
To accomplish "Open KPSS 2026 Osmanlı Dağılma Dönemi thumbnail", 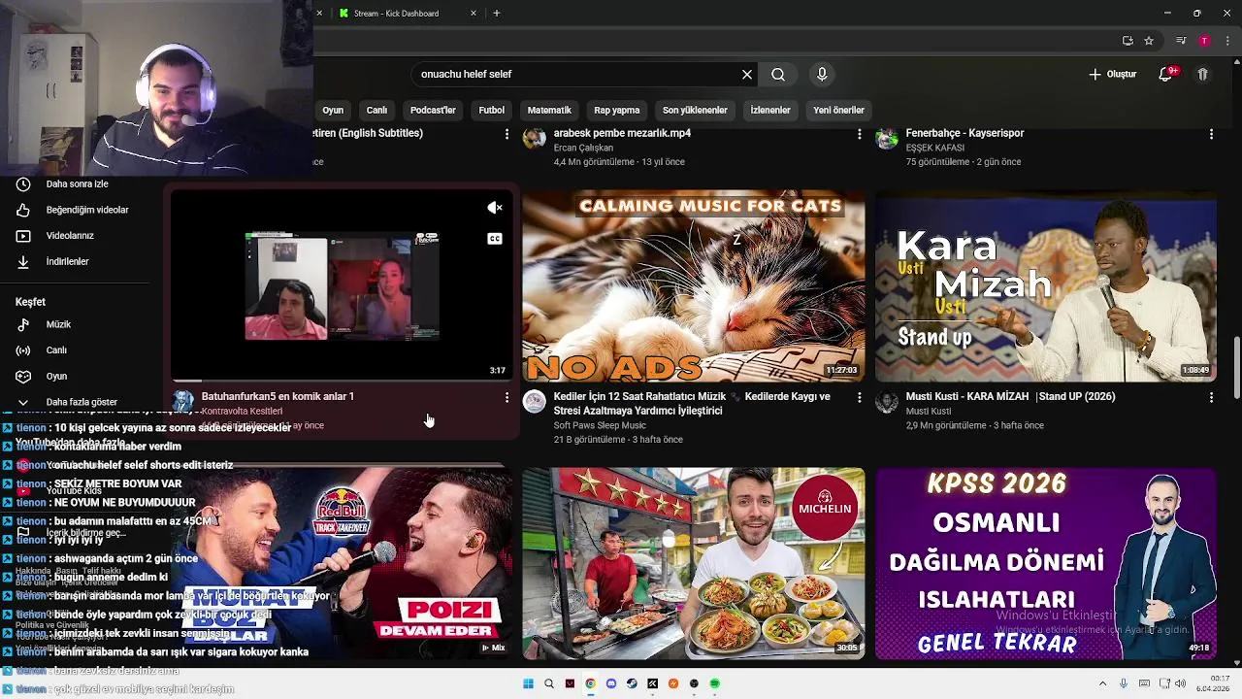I will pyautogui.click(x=1046, y=563).
